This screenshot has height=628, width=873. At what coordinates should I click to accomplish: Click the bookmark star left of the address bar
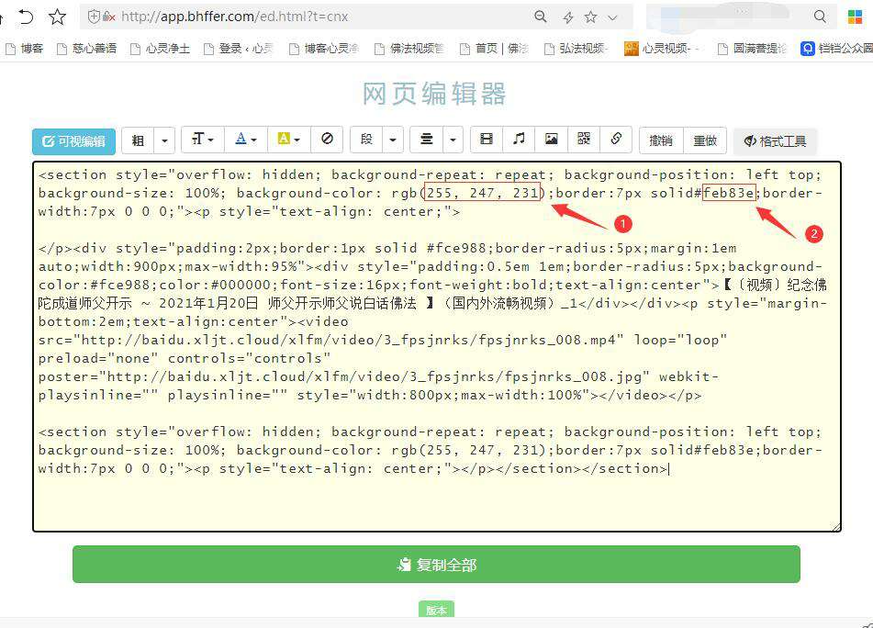pos(57,17)
